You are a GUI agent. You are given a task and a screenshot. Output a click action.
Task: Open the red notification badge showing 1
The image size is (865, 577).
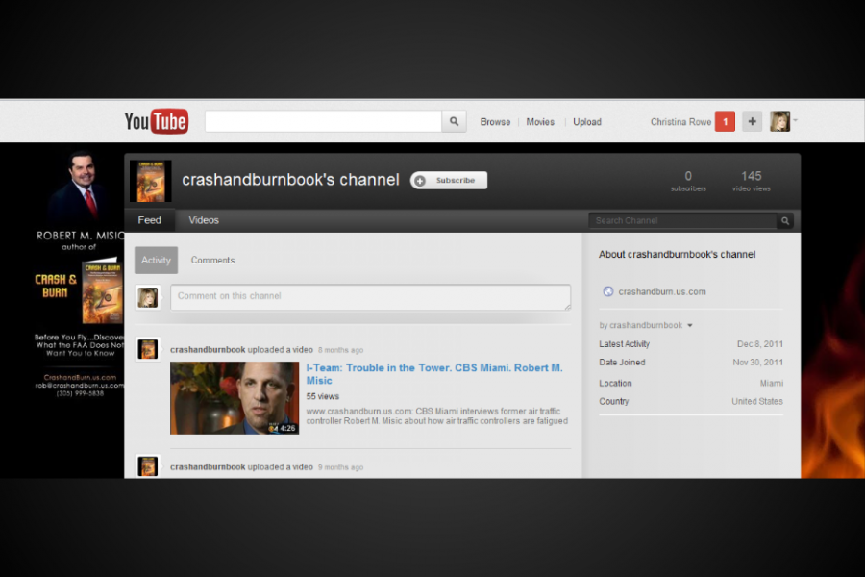click(x=725, y=121)
